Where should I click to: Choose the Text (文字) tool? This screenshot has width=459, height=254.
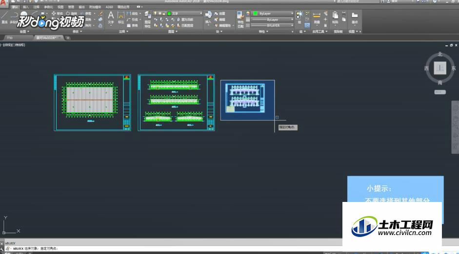tap(111, 17)
